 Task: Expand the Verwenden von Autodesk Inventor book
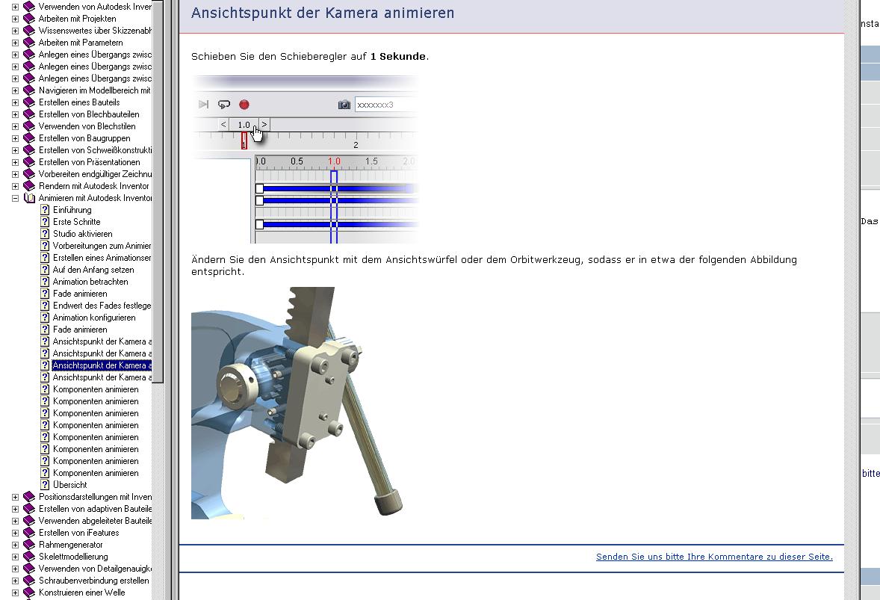pyautogui.click(x=15, y=7)
